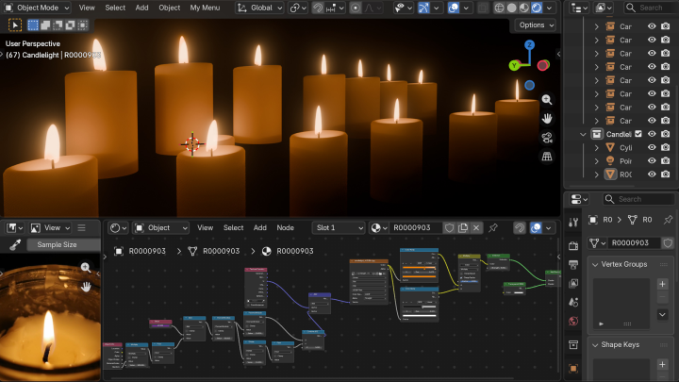The image size is (679, 382).
Task: Select the box select tool icon
Action: click(x=17, y=25)
